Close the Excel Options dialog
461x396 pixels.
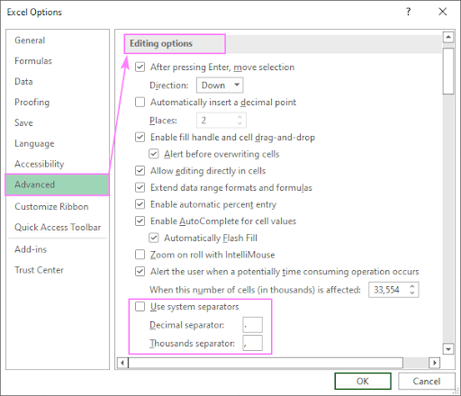pyautogui.click(x=443, y=12)
